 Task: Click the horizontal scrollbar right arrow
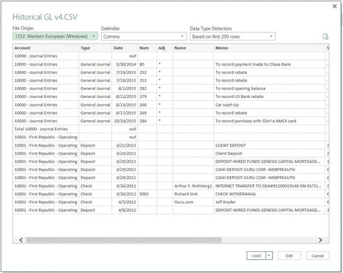(x=320, y=240)
